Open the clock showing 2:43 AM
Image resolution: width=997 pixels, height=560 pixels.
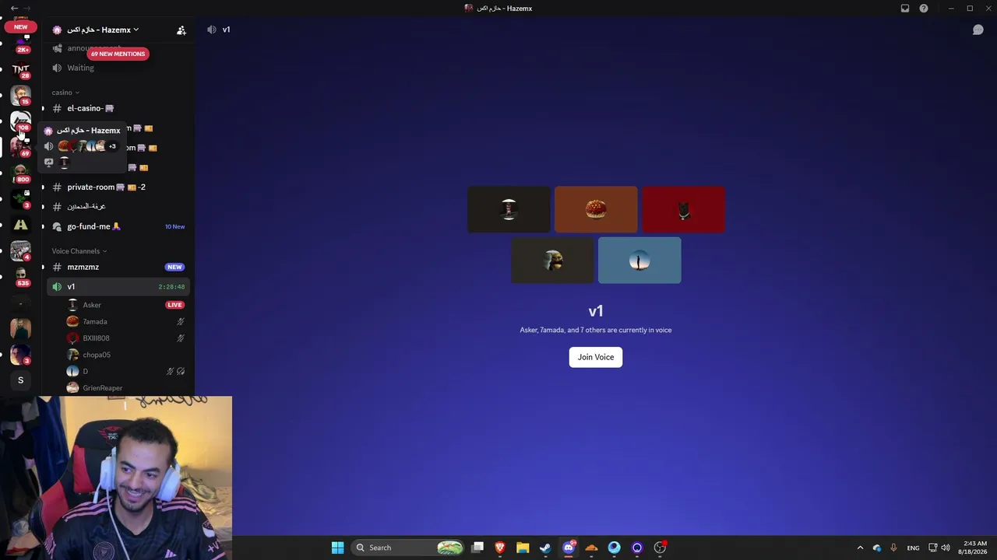click(x=974, y=548)
